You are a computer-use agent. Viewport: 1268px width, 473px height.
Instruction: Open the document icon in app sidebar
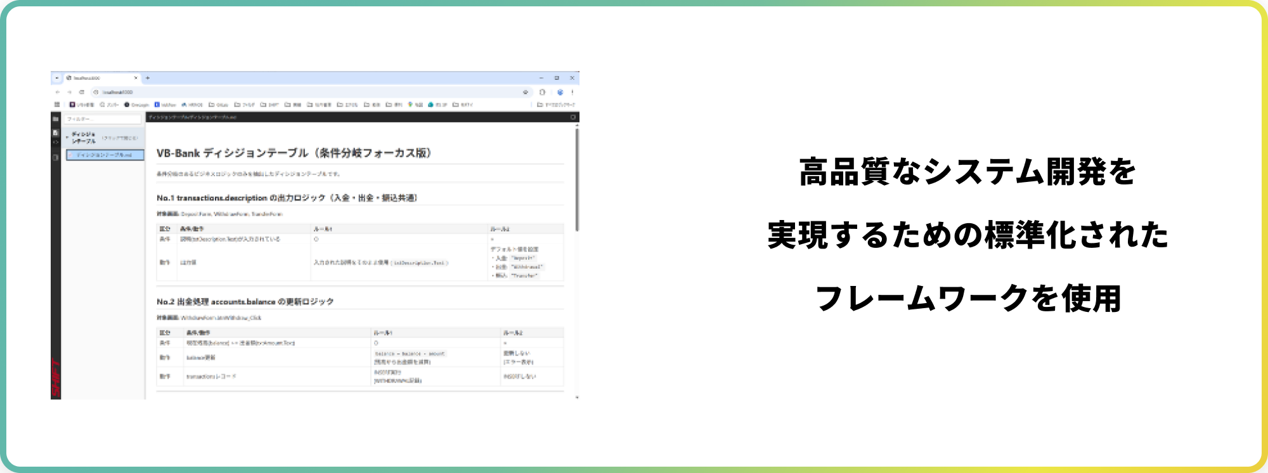[x=56, y=133]
